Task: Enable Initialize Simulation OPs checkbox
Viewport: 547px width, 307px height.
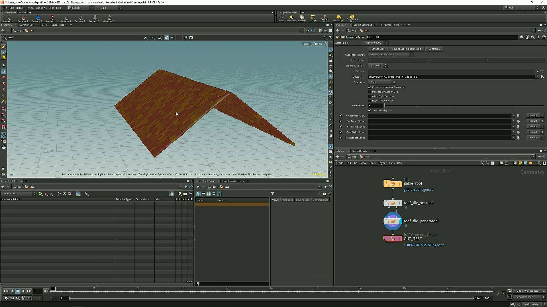Action: click(370, 92)
